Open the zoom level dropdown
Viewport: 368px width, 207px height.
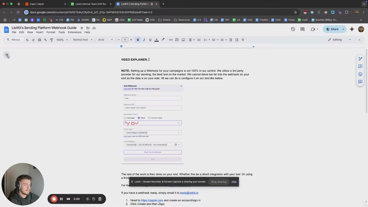62,40
